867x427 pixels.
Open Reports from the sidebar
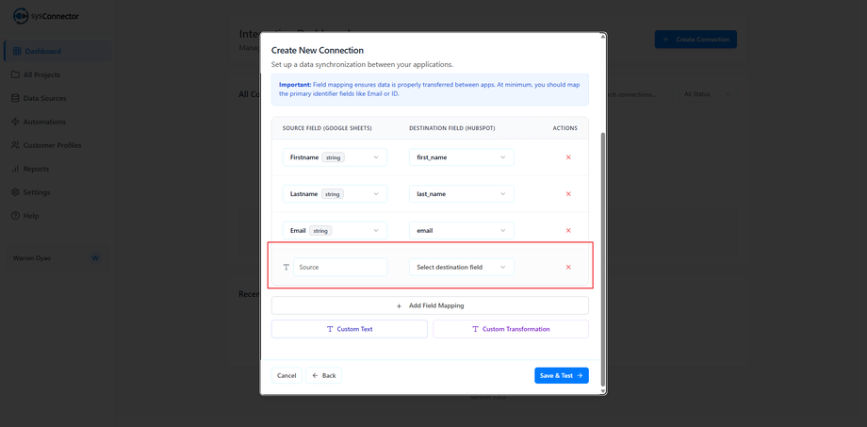pyautogui.click(x=36, y=169)
